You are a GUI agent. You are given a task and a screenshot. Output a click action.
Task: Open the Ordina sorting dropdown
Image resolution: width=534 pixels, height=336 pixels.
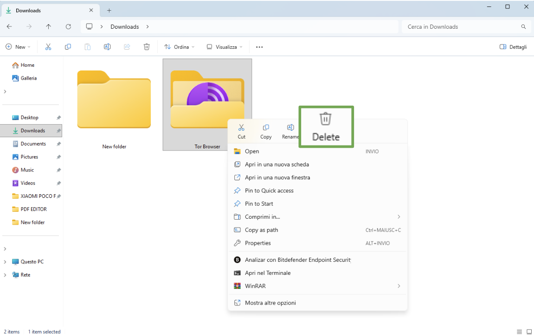point(179,46)
